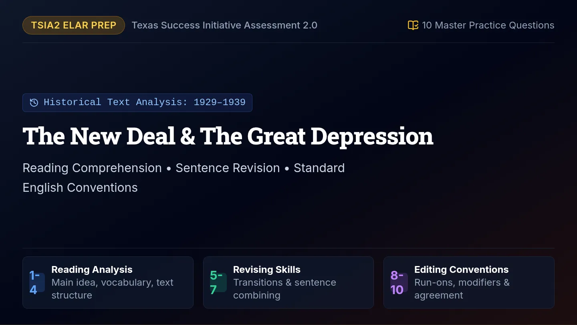Click the 1-4 number badge
Image resolution: width=577 pixels, height=325 pixels.
(x=37, y=282)
